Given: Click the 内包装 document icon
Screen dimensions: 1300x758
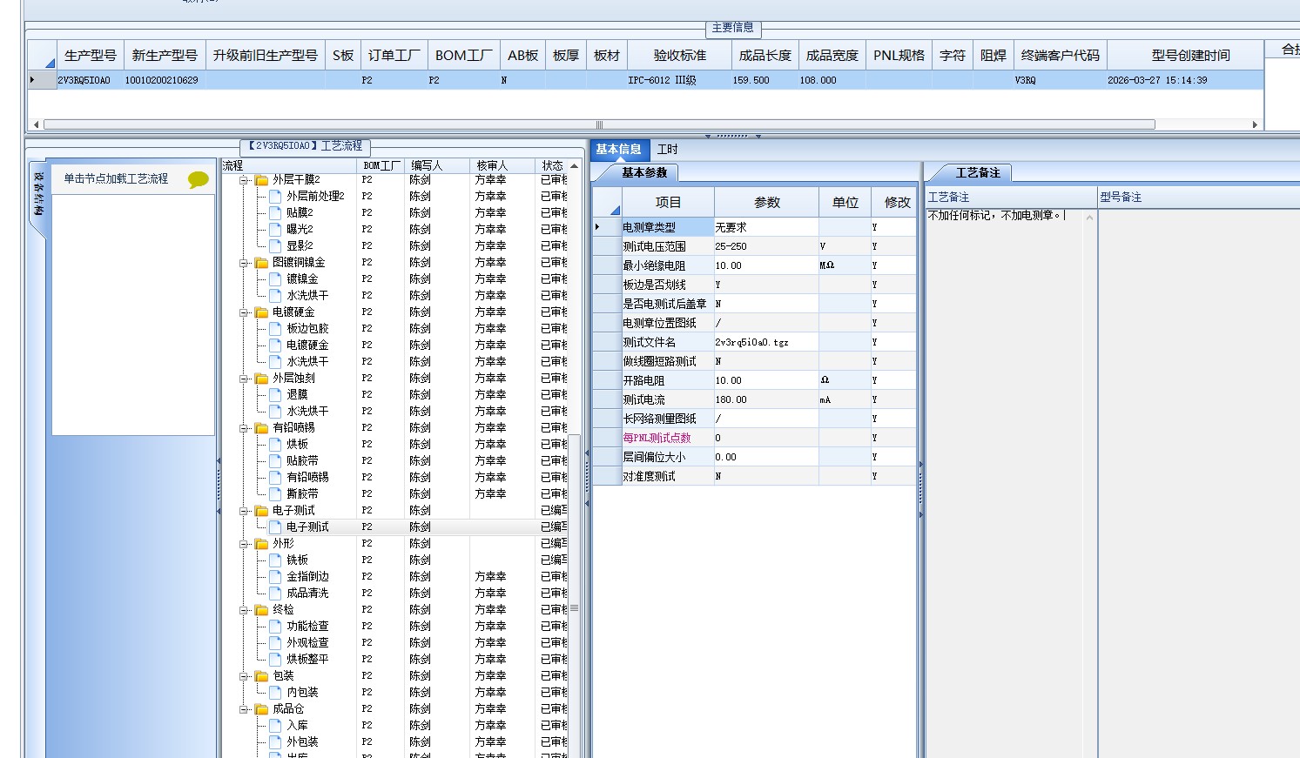Looking at the screenshot, I should click(275, 693).
